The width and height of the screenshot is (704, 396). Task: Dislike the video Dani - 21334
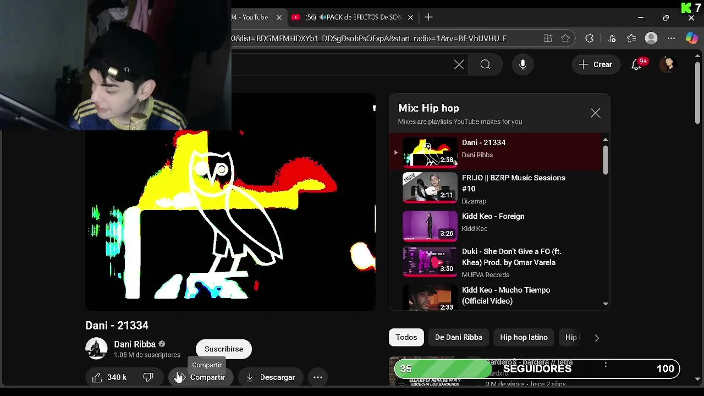148,377
